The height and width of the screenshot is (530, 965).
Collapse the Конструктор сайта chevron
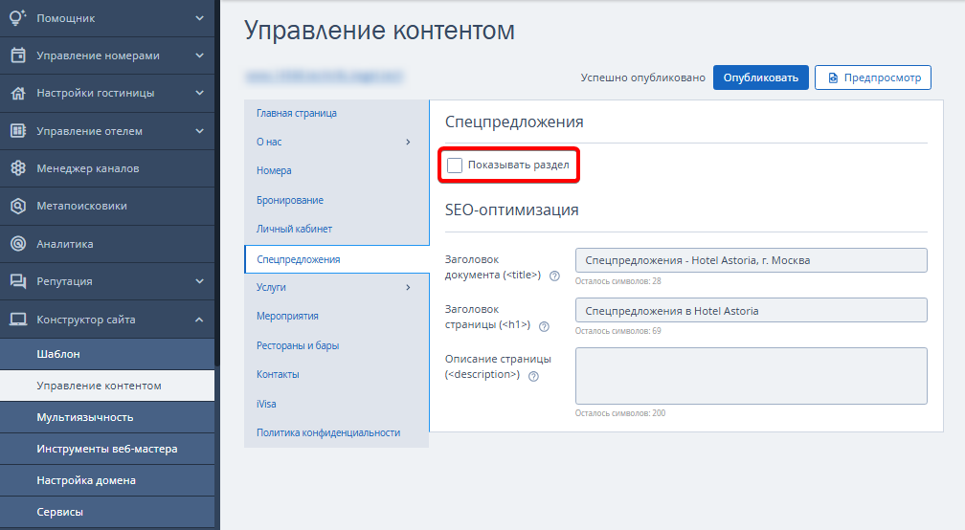199,320
